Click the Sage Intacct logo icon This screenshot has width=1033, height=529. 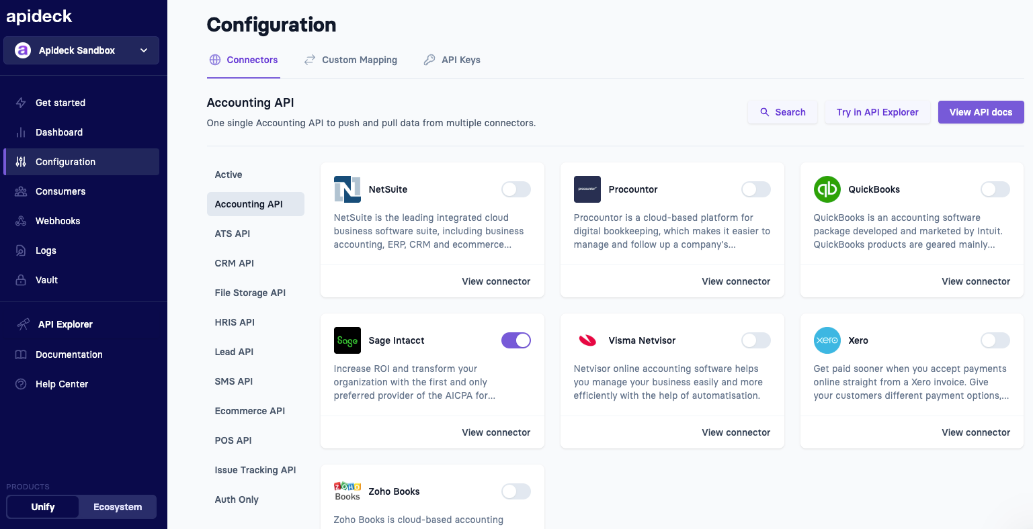click(x=347, y=340)
